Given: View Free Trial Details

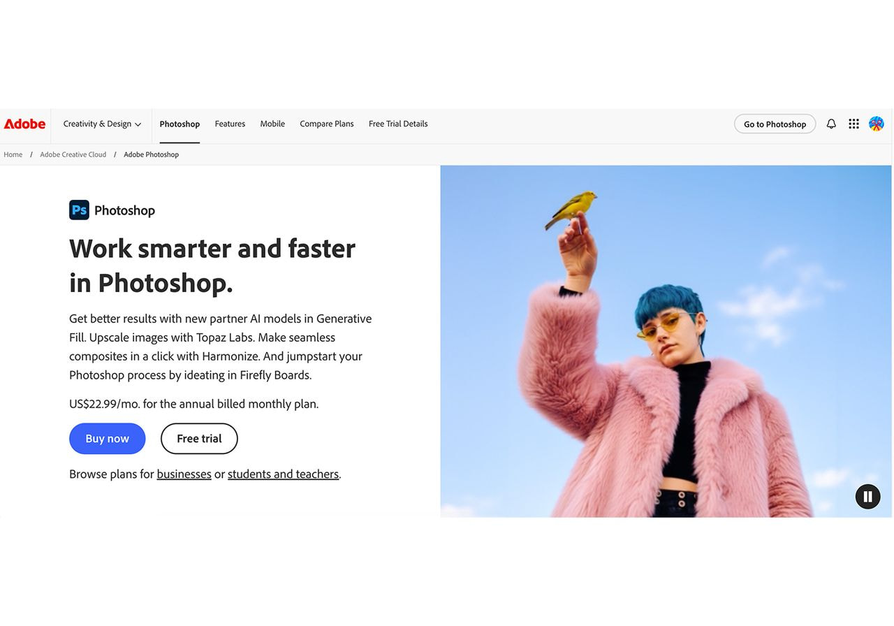Looking at the screenshot, I should click(398, 124).
